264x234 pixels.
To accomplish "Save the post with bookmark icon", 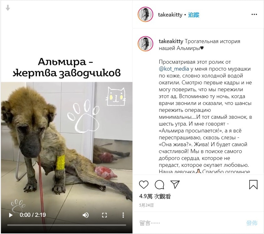I will pyautogui.click(x=253, y=185).
